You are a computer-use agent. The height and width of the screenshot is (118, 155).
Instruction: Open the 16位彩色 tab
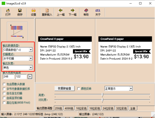click(81, 108)
